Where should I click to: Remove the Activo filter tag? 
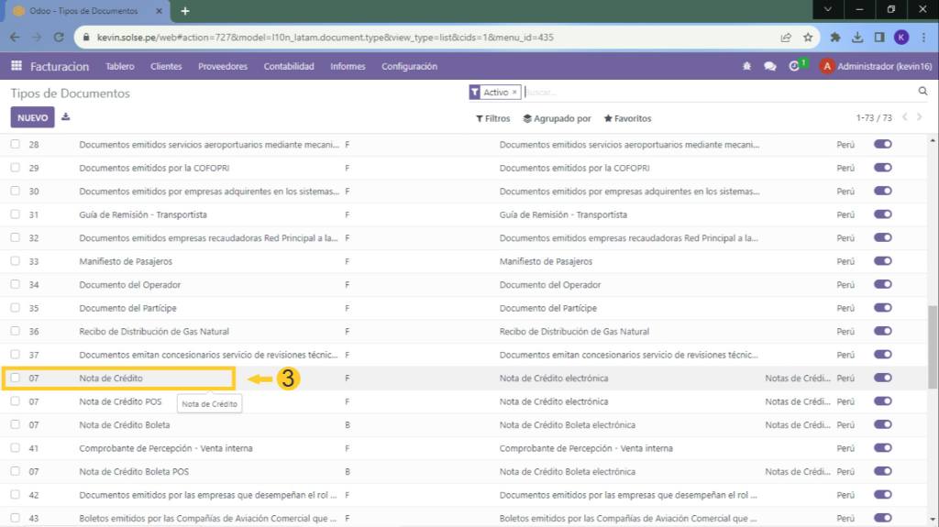tap(514, 93)
